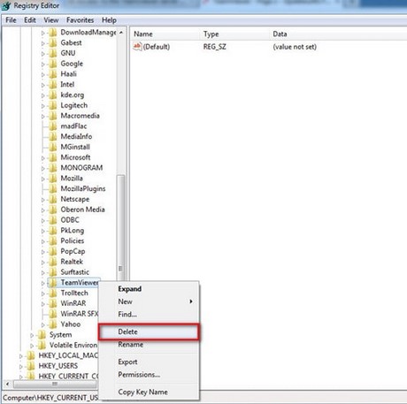Select Find... in the context menu
Screen dimensions: 407x404
[149, 314]
